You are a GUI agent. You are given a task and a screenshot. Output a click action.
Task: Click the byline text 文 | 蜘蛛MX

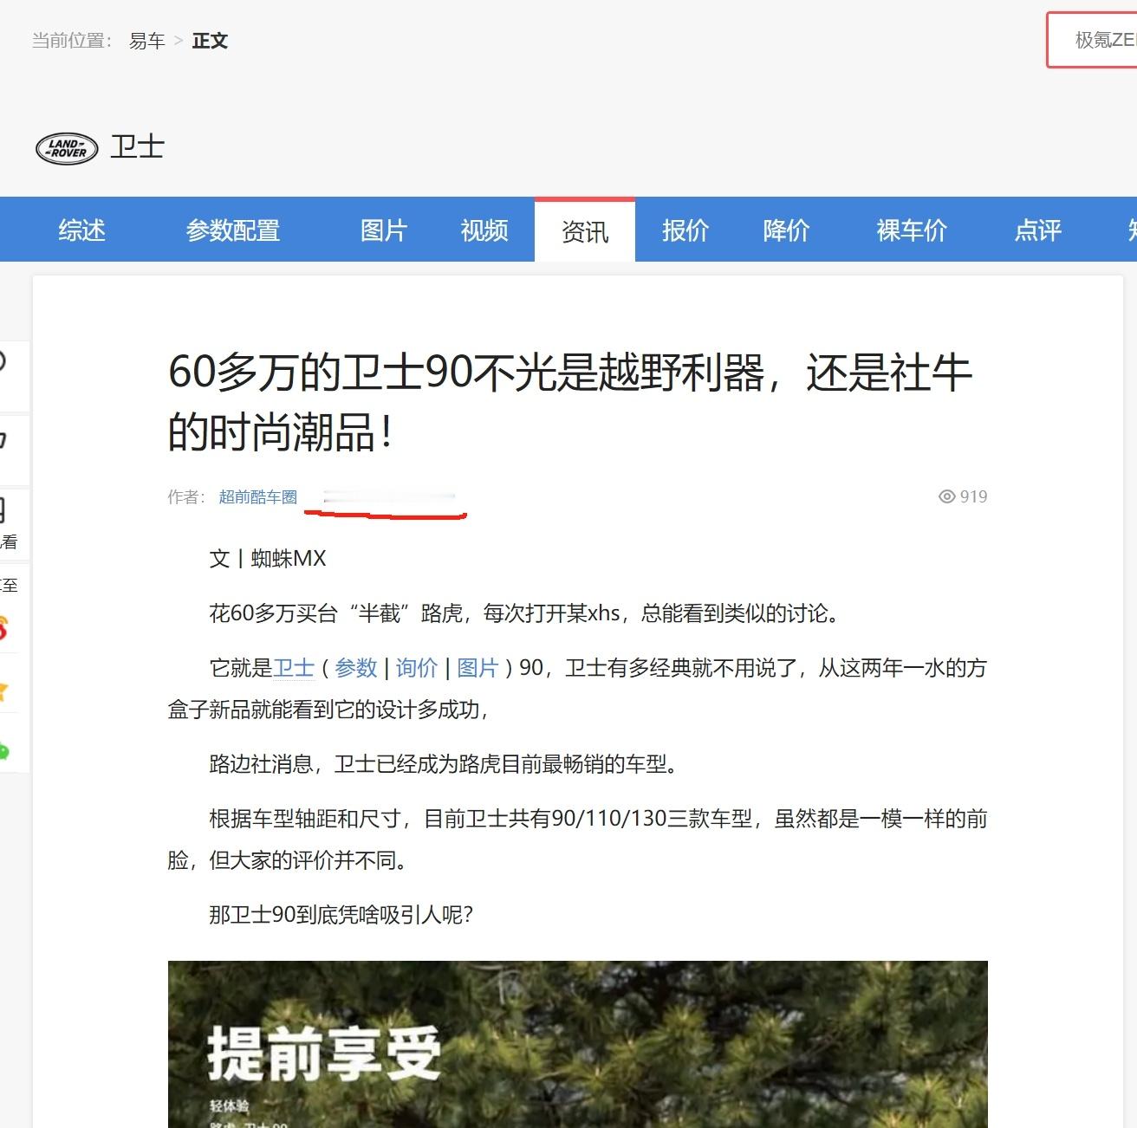coord(268,559)
